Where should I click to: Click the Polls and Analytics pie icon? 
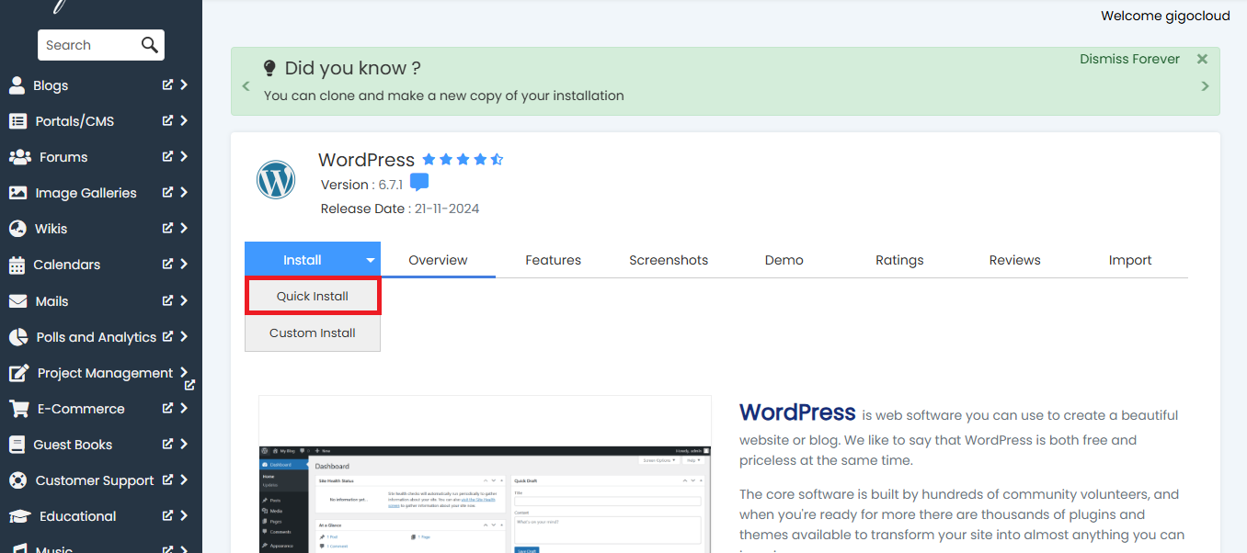pos(18,337)
